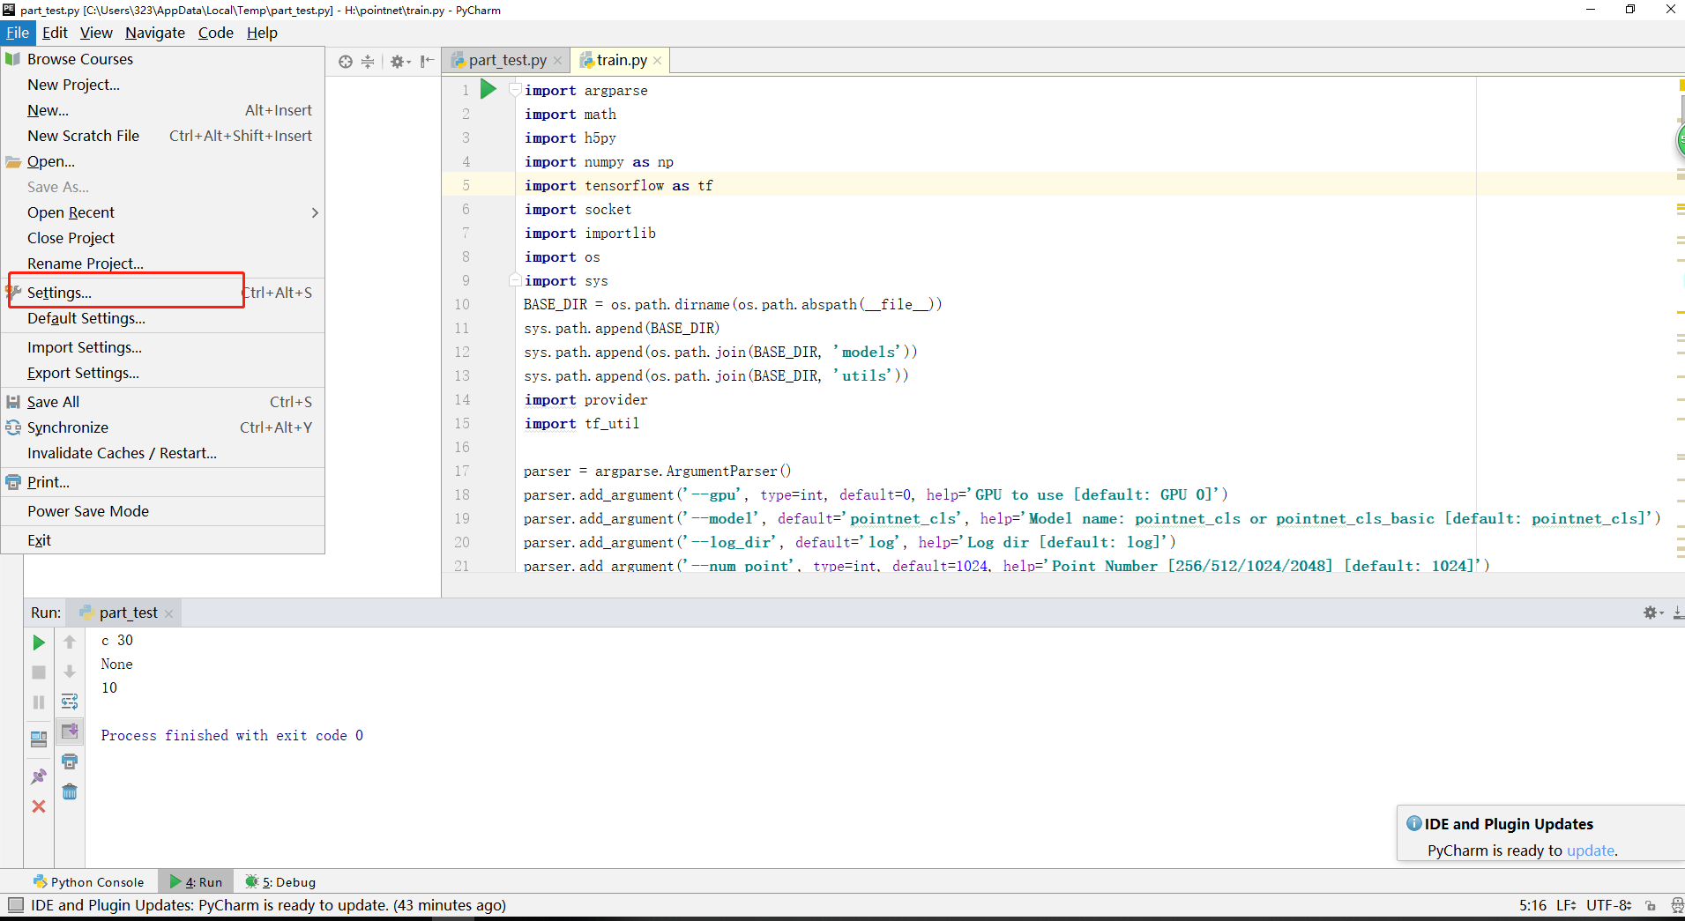Toggle Power Save Mode menu entry
The width and height of the screenshot is (1685, 921).
click(x=162, y=511)
